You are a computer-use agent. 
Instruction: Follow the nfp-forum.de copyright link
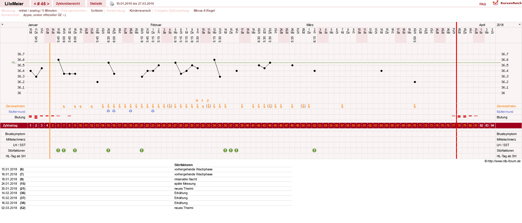click(x=503, y=161)
